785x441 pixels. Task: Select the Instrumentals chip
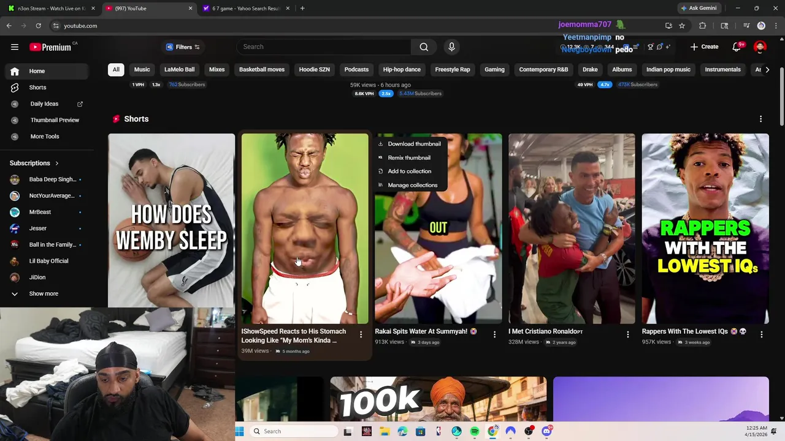tap(723, 69)
